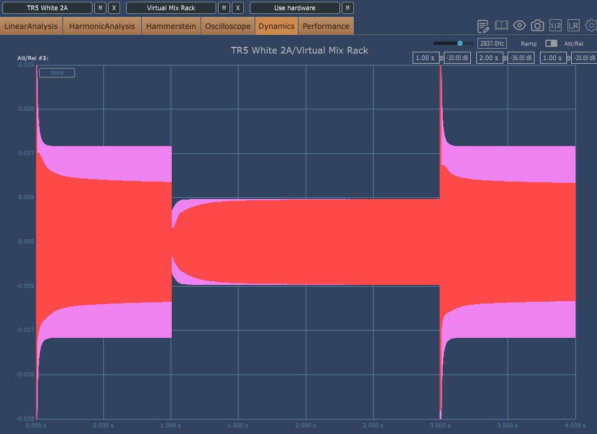
Task: Remove Virtual Mix Rack plugin with X
Action: click(x=238, y=8)
